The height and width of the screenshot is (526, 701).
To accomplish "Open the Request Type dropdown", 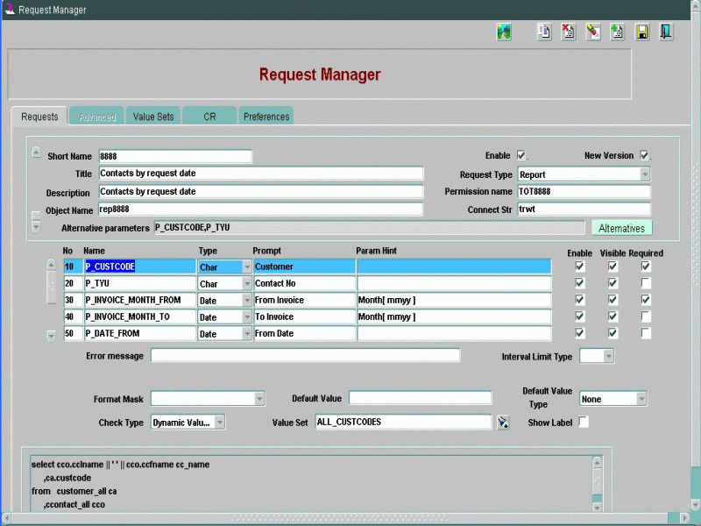I will pyautogui.click(x=644, y=174).
